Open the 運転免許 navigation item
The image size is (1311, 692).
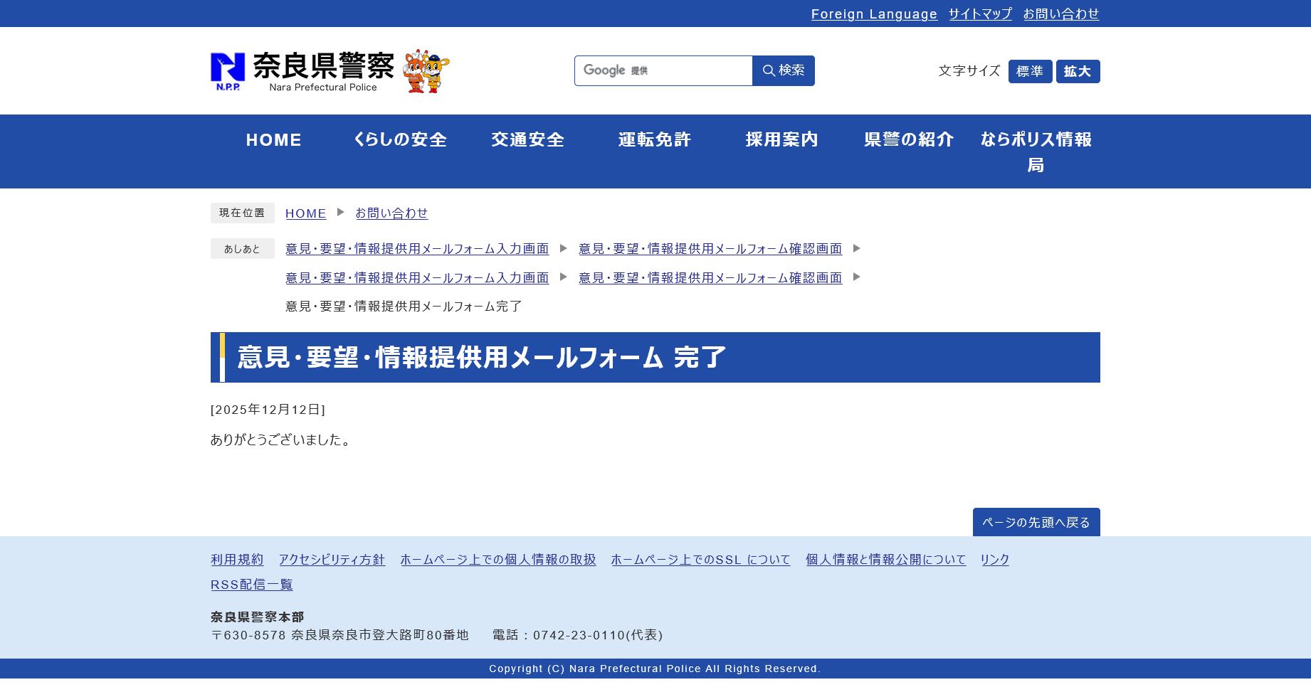point(655,140)
